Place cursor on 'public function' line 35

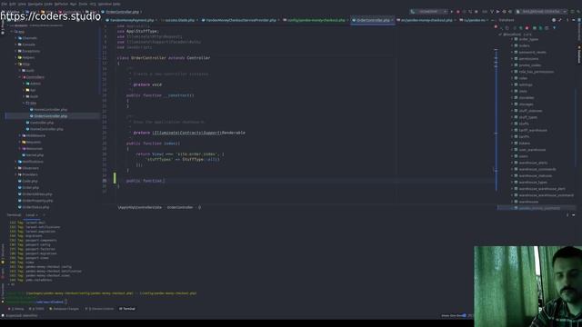[145, 181]
